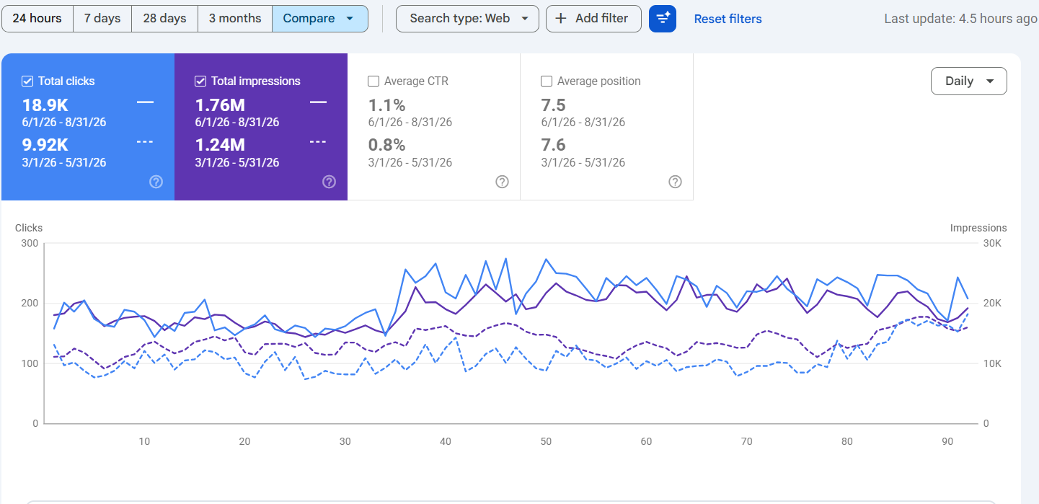1039x504 pixels.
Task: Open the Daily granularity dropdown
Action: tap(968, 81)
